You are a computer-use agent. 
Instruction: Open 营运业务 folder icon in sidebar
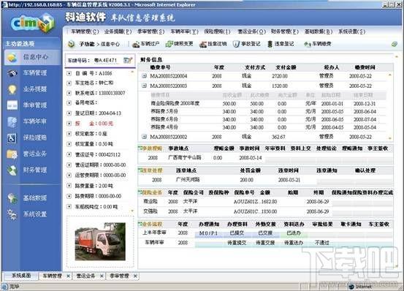coord(12,154)
